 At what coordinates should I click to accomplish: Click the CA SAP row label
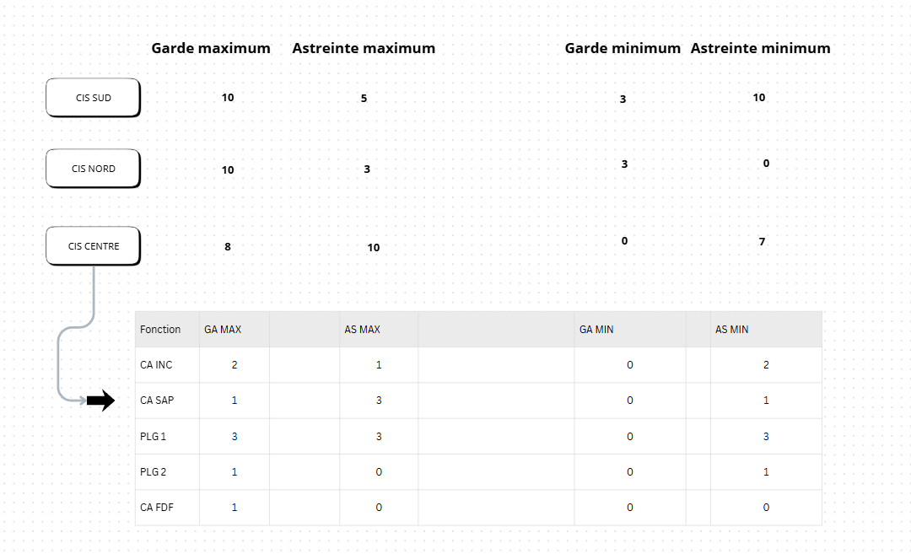click(157, 401)
